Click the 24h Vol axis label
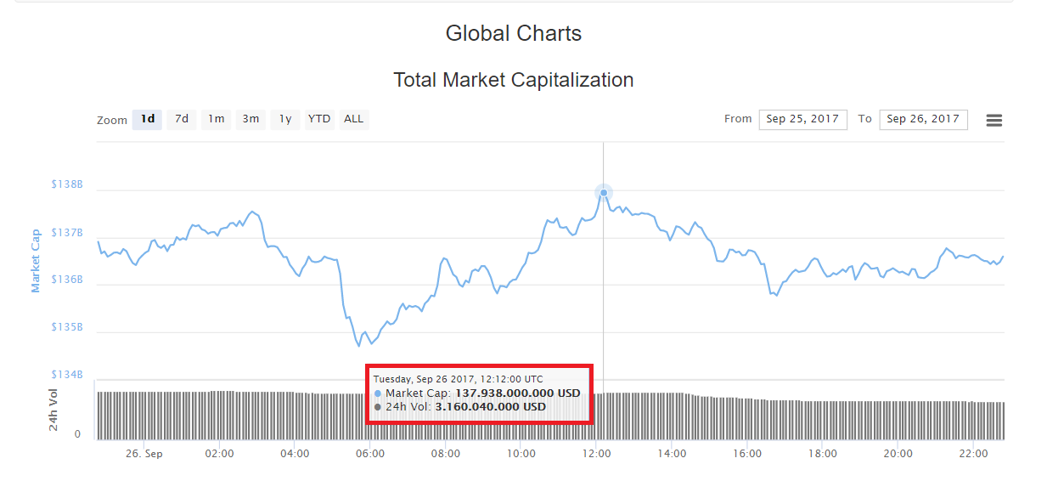 coord(53,410)
